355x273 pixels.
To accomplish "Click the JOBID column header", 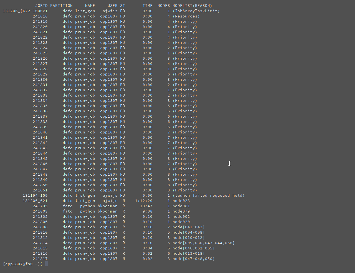I will click(41, 6).
